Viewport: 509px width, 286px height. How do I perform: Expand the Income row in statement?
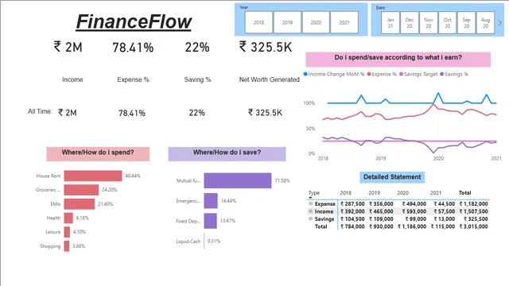311,211
